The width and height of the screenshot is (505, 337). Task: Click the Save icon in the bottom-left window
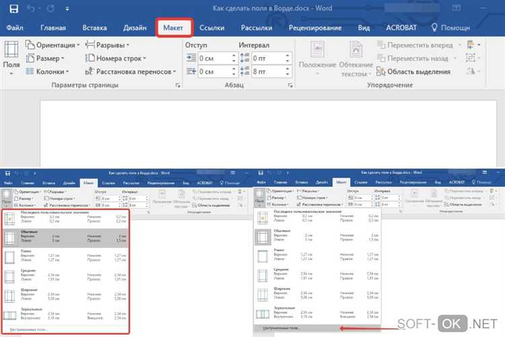point(7,173)
